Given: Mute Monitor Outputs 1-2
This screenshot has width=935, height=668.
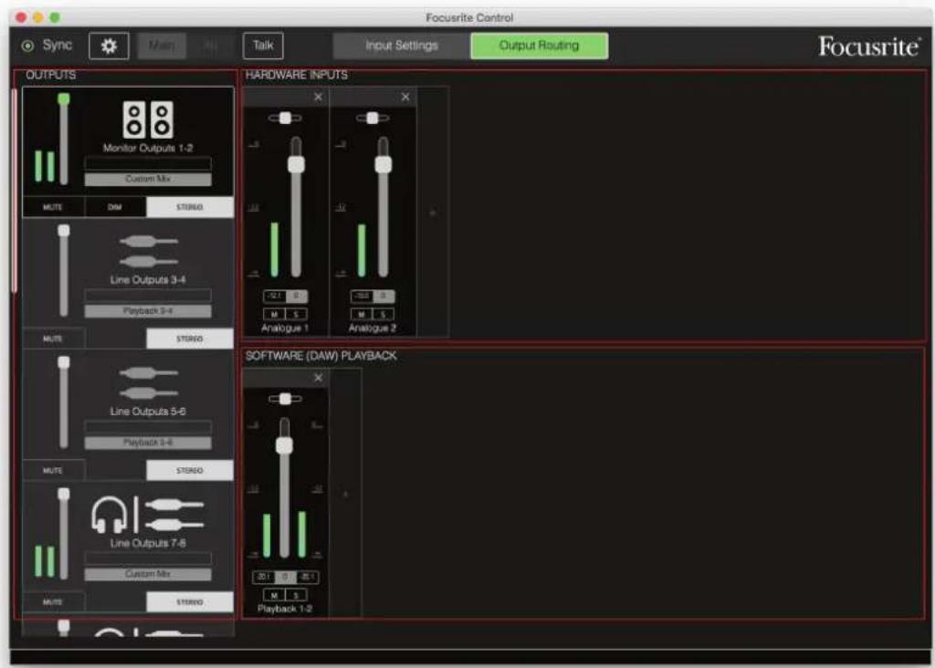Looking at the screenshot, I should [53, 207].
